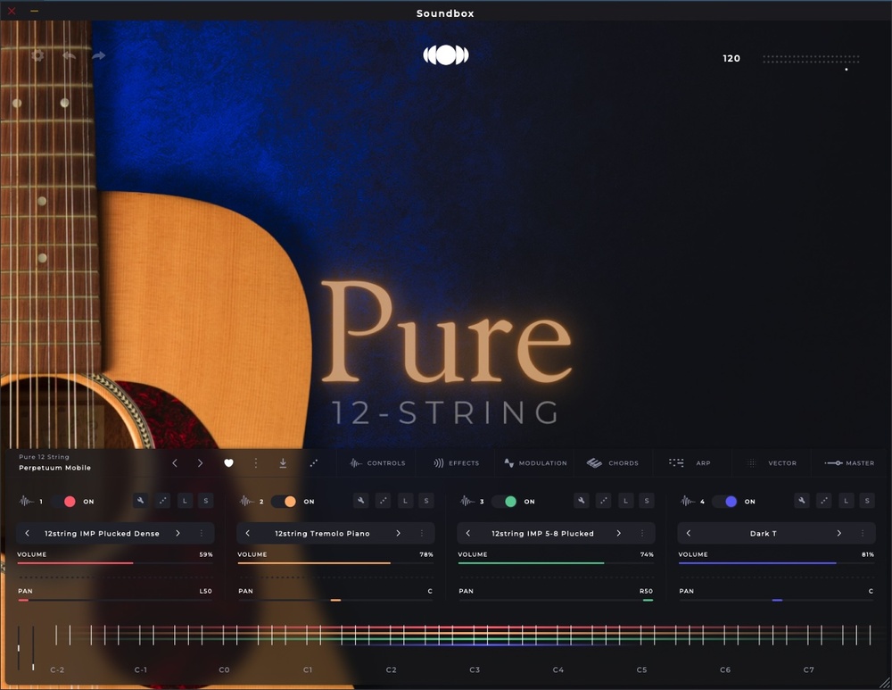This screenshot has height=690, width=892.
Task: Next sample after 12string IMP Plucked Dense
Action: click(178, 534)
